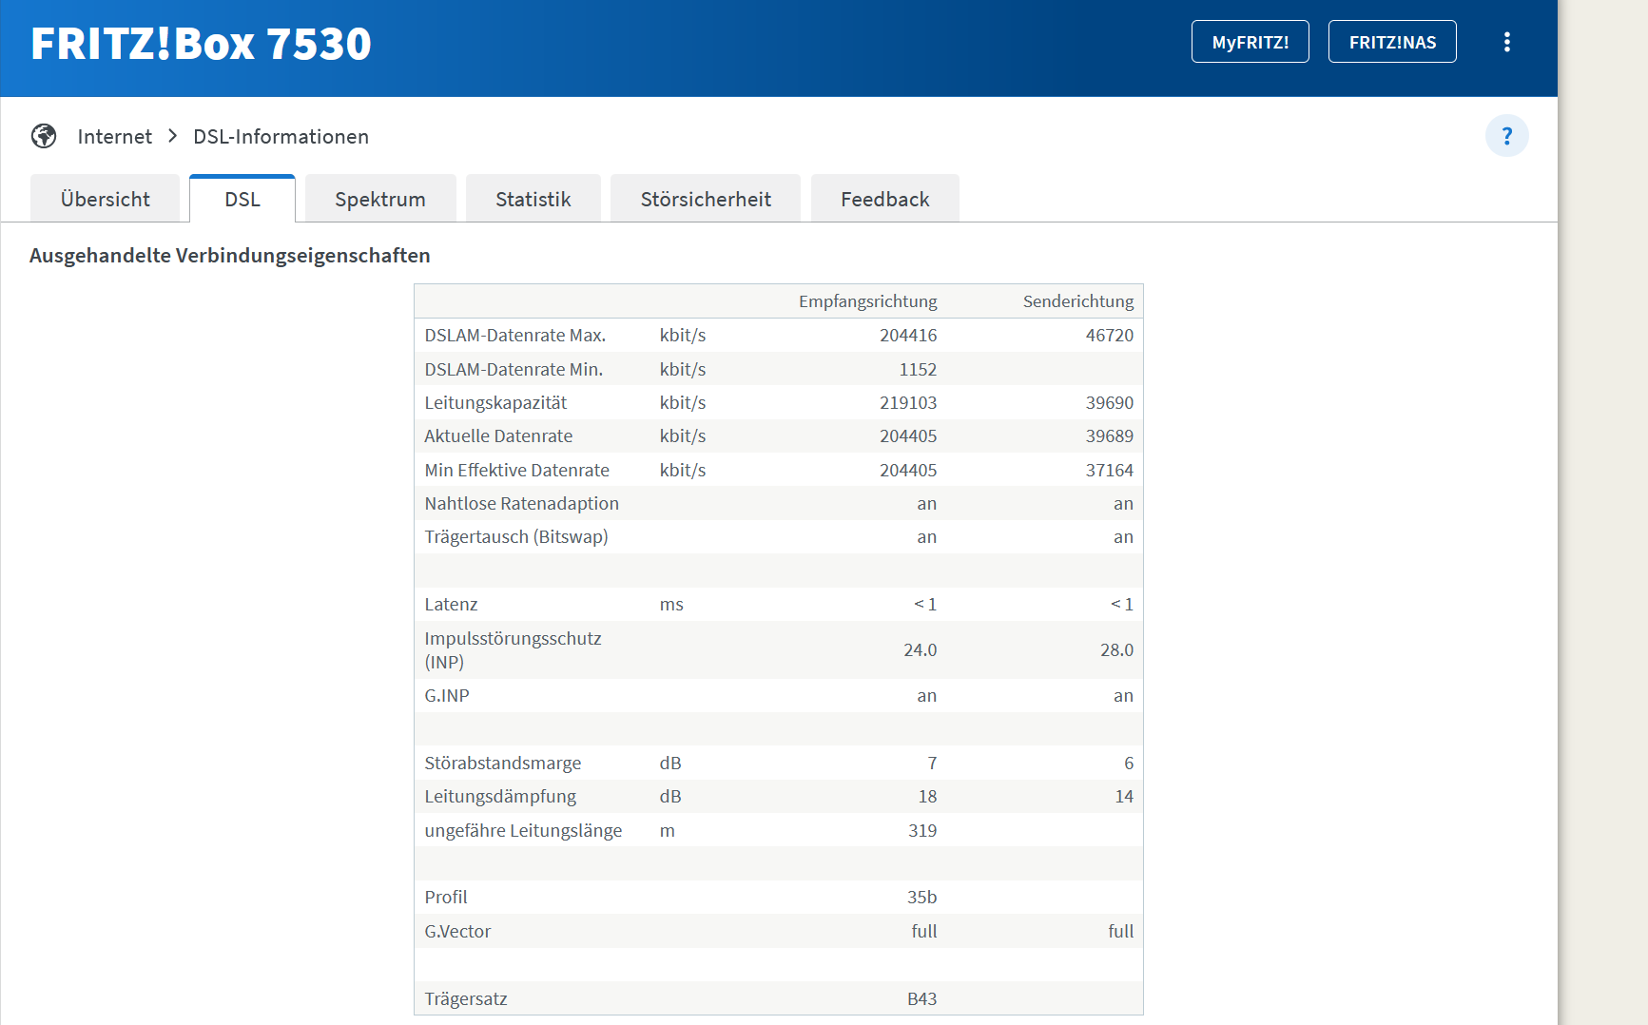Click the Impulsstörungsschutz (INP) row label

pos(513,649)
